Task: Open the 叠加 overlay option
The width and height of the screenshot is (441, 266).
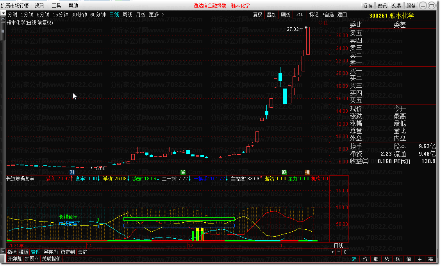Action: pos(272,14)
